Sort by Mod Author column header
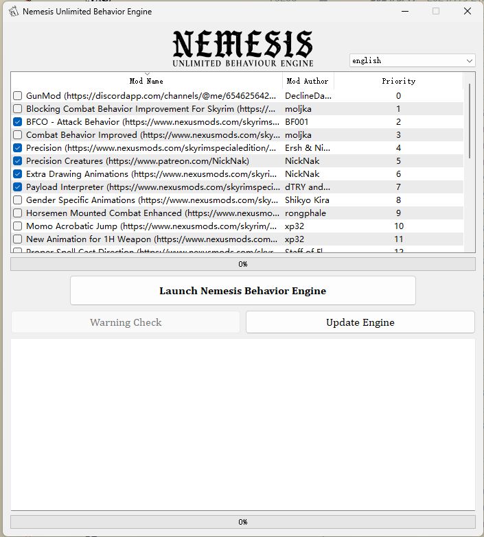Screen dimensions: 484x537 [308, 81]
